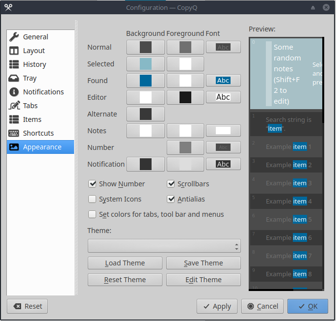Change the Editor background color
The height and width of the screenshot is (321, 336).
146,97
